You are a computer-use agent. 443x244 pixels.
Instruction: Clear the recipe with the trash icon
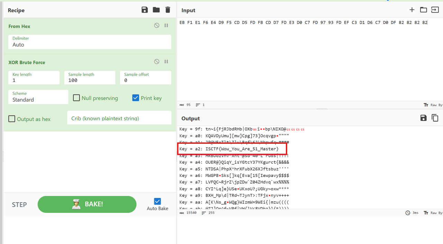(168, 10)
